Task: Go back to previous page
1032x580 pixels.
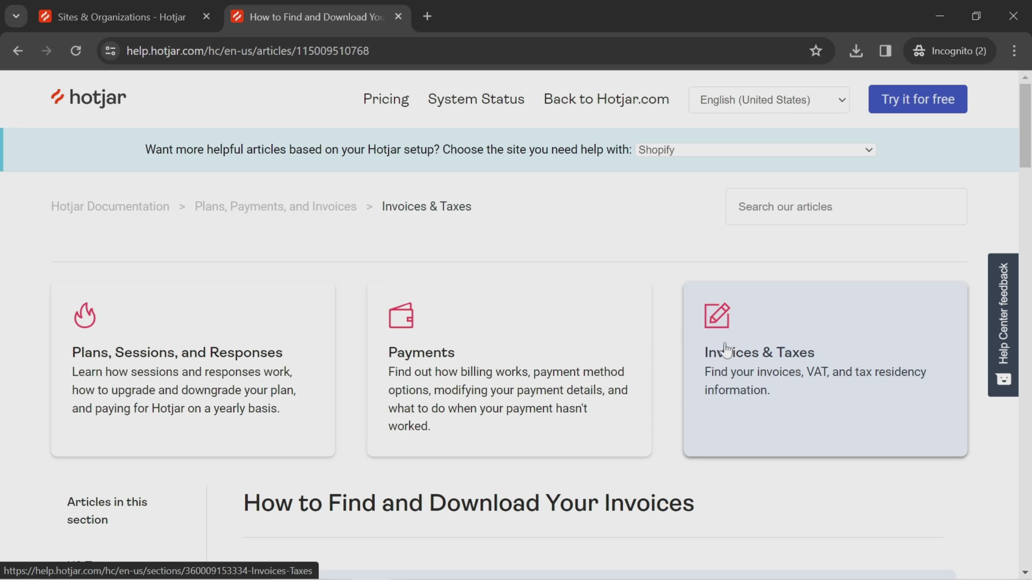Action: coord(18,51)
